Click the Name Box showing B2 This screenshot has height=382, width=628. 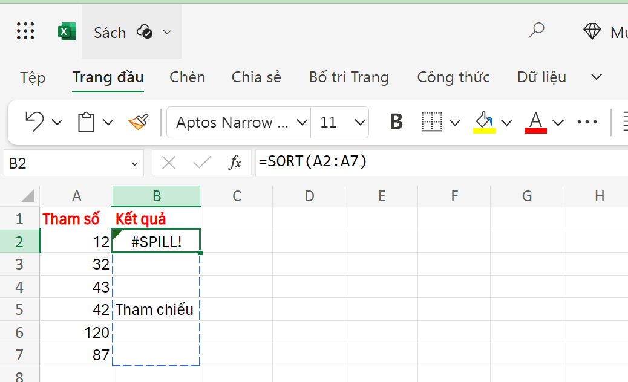[74, 163]
